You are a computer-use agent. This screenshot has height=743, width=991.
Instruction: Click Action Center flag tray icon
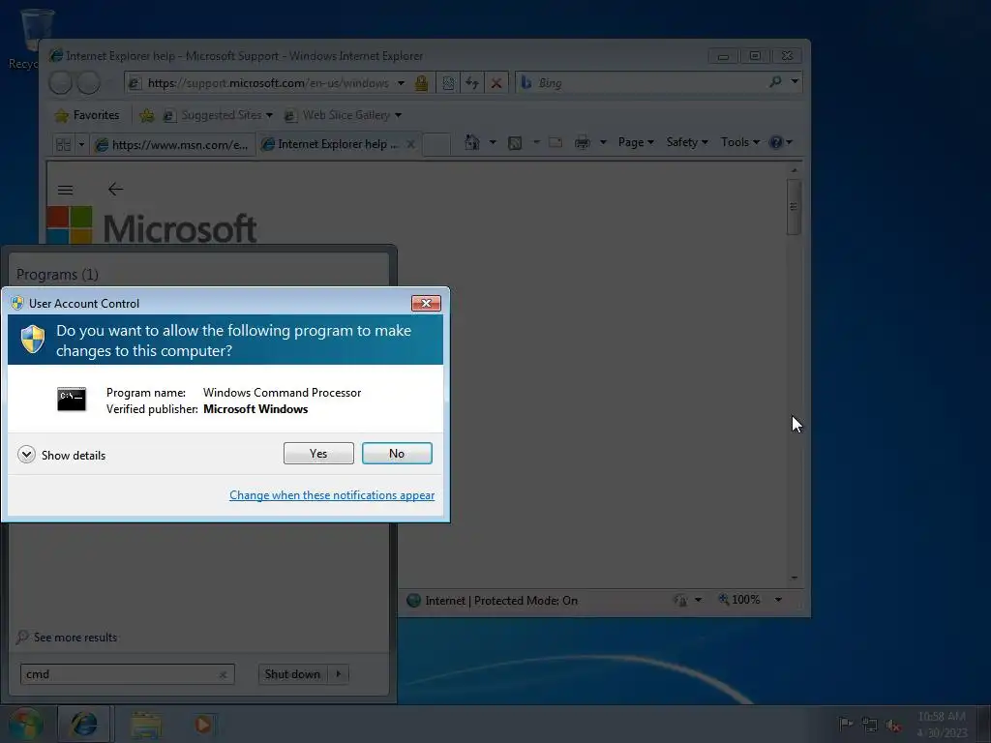(x=846, y=724)
